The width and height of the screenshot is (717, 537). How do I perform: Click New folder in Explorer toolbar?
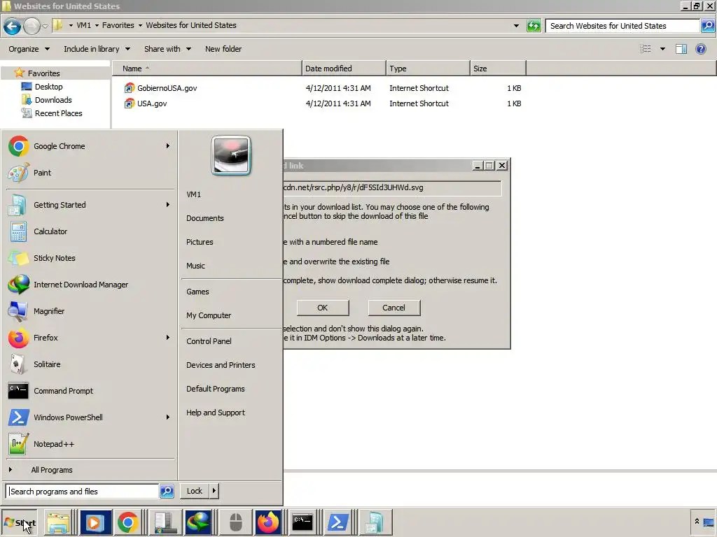point(223,49)
